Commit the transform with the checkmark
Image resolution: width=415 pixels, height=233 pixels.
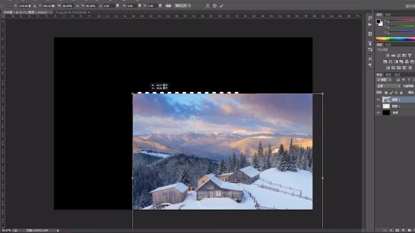tap(221, 6)
